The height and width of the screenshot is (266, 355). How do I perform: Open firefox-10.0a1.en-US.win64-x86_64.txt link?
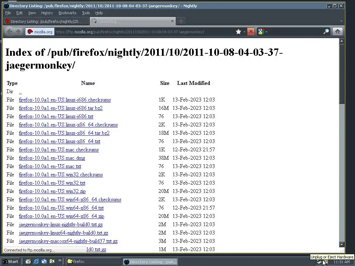(61, 208)
